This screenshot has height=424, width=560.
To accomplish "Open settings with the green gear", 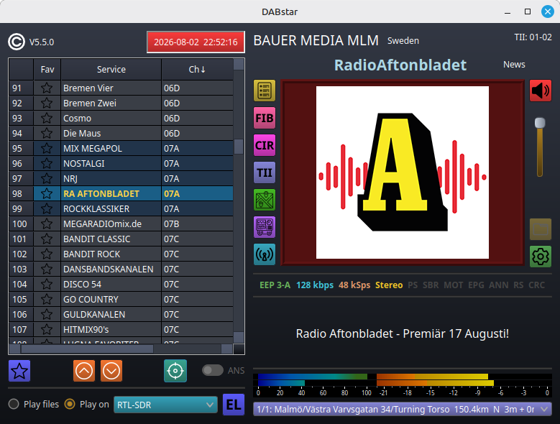I will [x=541, y=257].
